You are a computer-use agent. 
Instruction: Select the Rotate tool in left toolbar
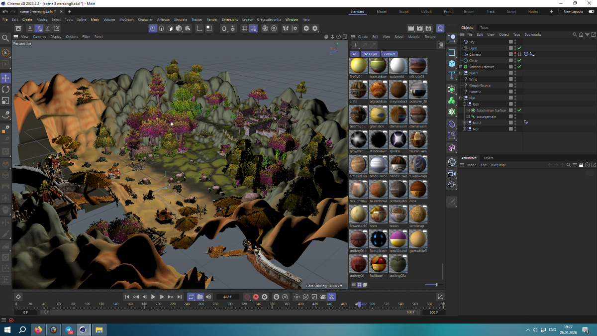tap(5, 90)
